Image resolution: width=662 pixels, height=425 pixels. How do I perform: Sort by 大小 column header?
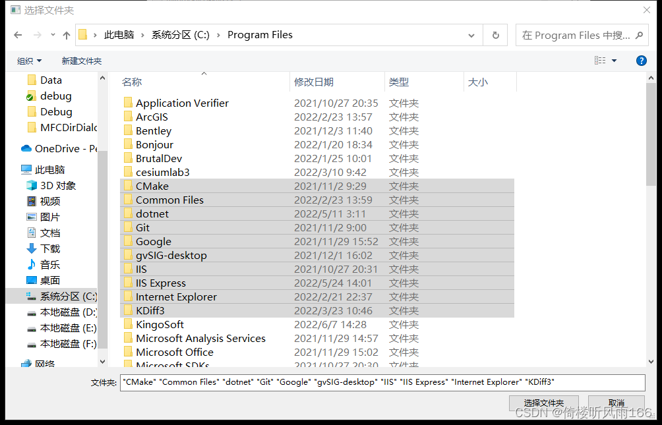pyautogui.click(x=478, y=82)
